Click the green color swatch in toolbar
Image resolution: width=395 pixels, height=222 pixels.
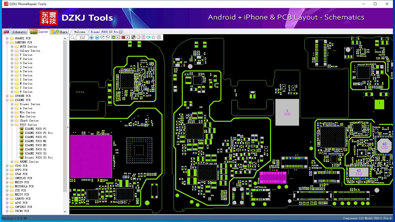[x=114, y=38]
